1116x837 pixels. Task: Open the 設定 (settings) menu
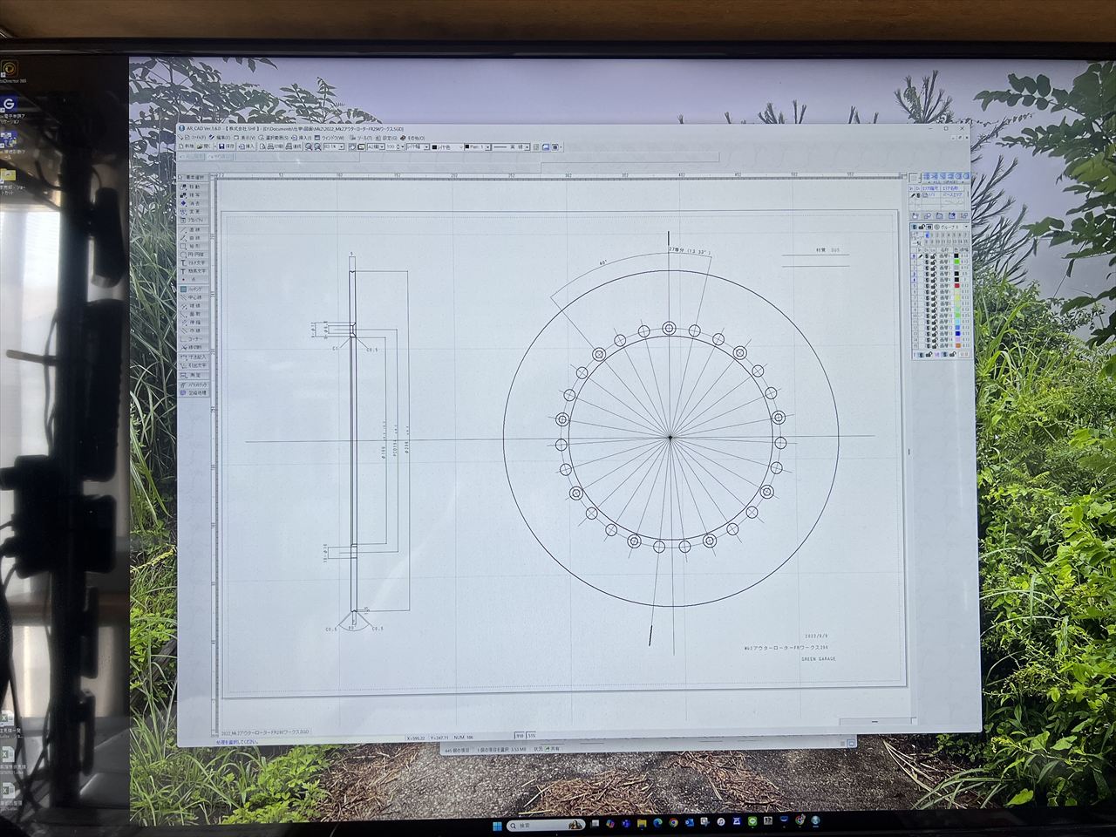click(389, 138)
